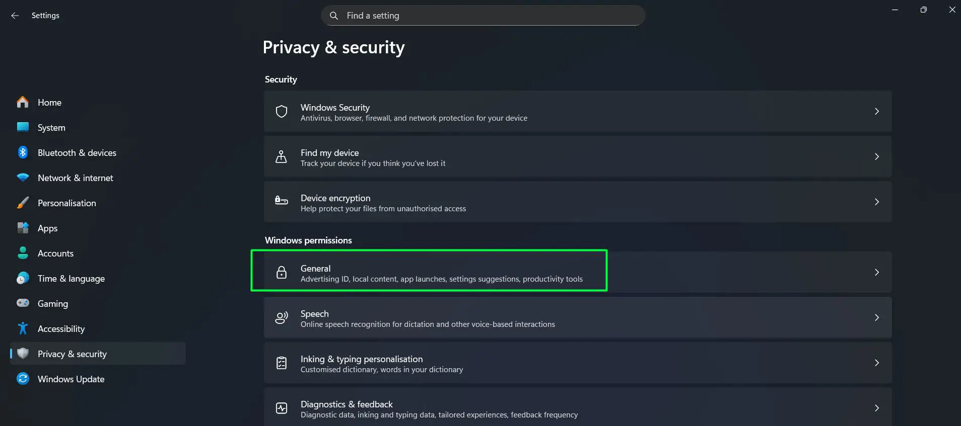Select Privacy & security in the sidebar
Image resolution: width=961 pixels, height=426 pixels.
pos(73,354)
